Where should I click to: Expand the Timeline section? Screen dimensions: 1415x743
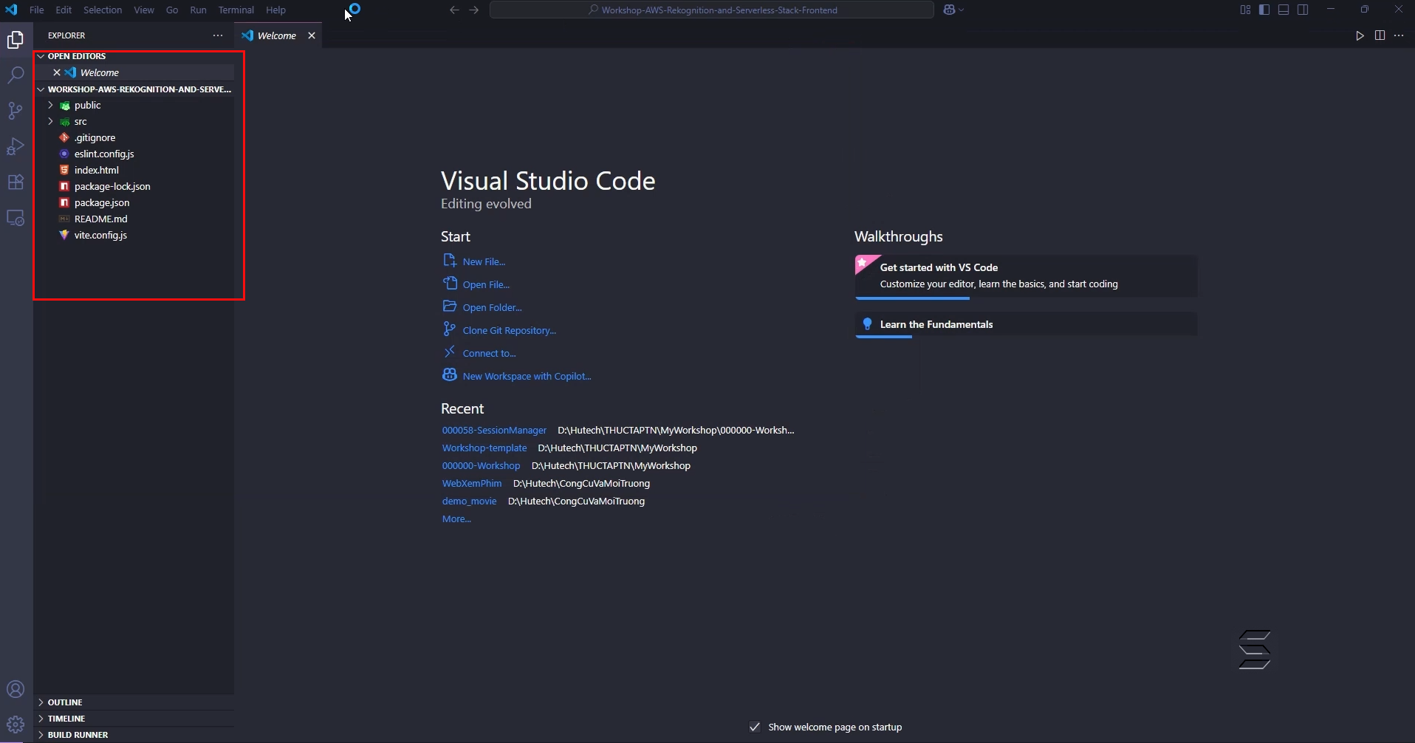coord(41,719)
